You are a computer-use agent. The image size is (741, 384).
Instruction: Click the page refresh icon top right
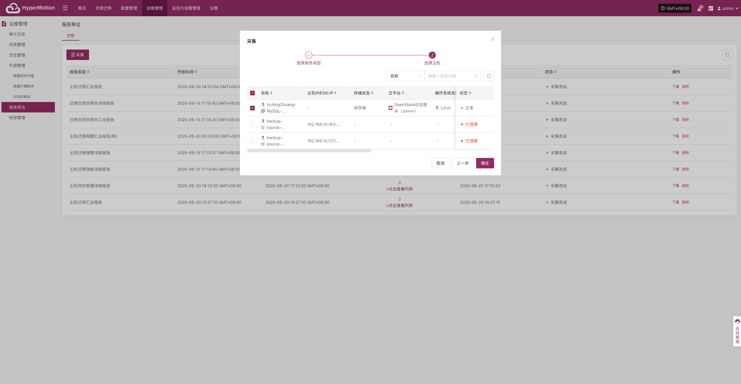click(x=727, y=55)
